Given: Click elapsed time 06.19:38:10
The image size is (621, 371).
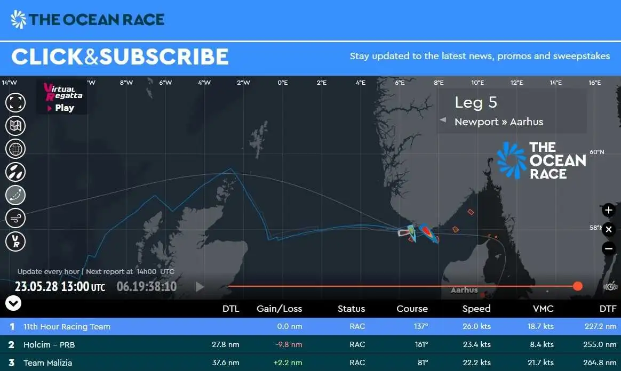Looking at the screenshot, I should [x=147, y=286].
